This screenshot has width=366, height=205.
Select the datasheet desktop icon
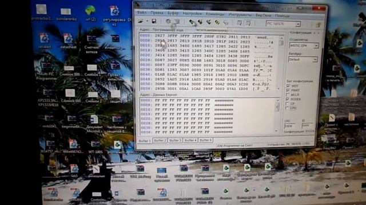(x=68, y=41)
